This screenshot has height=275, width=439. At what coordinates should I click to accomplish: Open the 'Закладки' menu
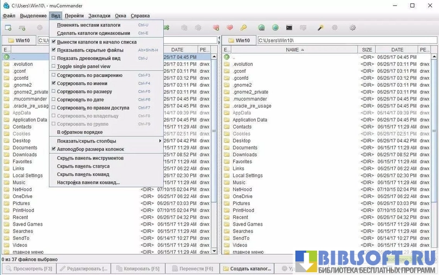click(x=99, y=16)
